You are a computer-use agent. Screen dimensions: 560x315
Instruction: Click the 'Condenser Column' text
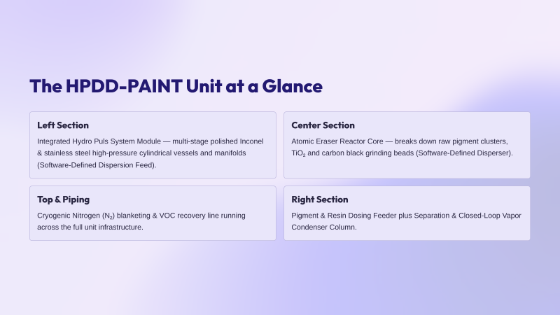(x=323, y=227)
